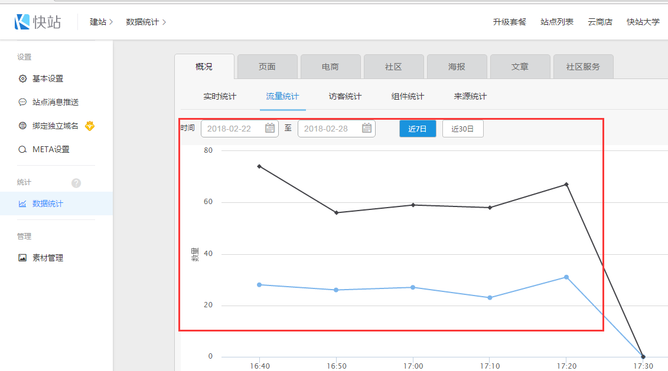Open the end date calendar picker

point(367,129)
